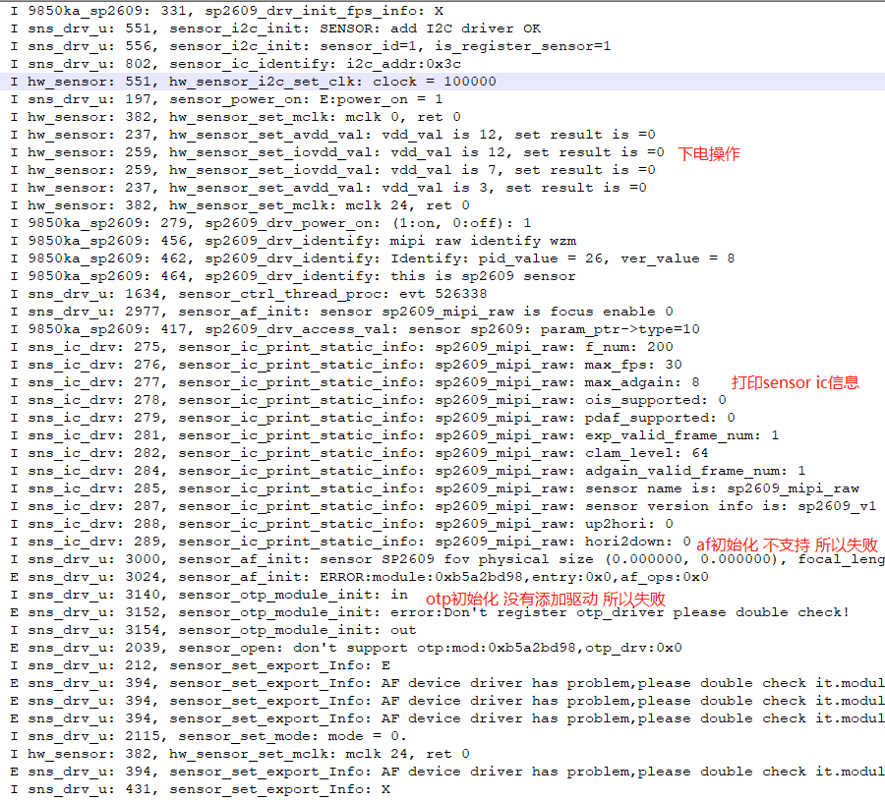The image size is (885, 802).
Task: Select 'sensor_set_export_Info: E' line
Action: coord(201,665)
